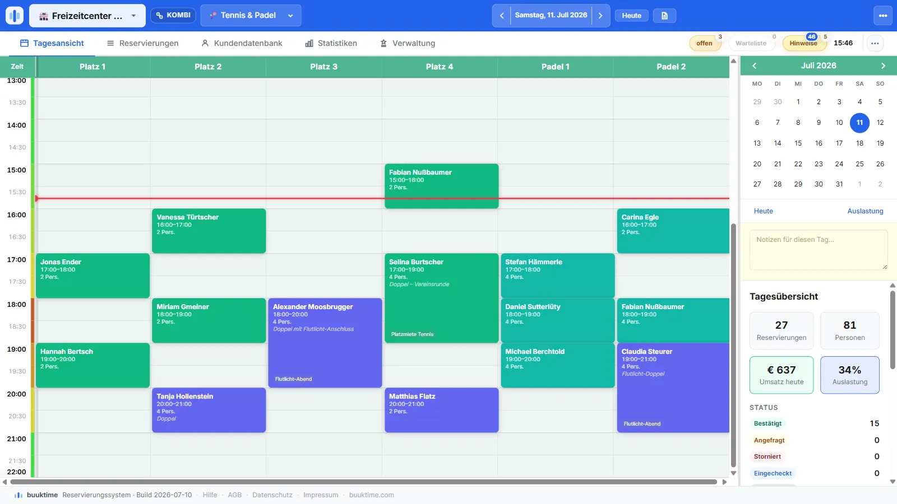The height and width of the screenshot is (504, 897).
Task: Click the calendar vertical scrollbar thumb
Action: click(x=733, y=345)
